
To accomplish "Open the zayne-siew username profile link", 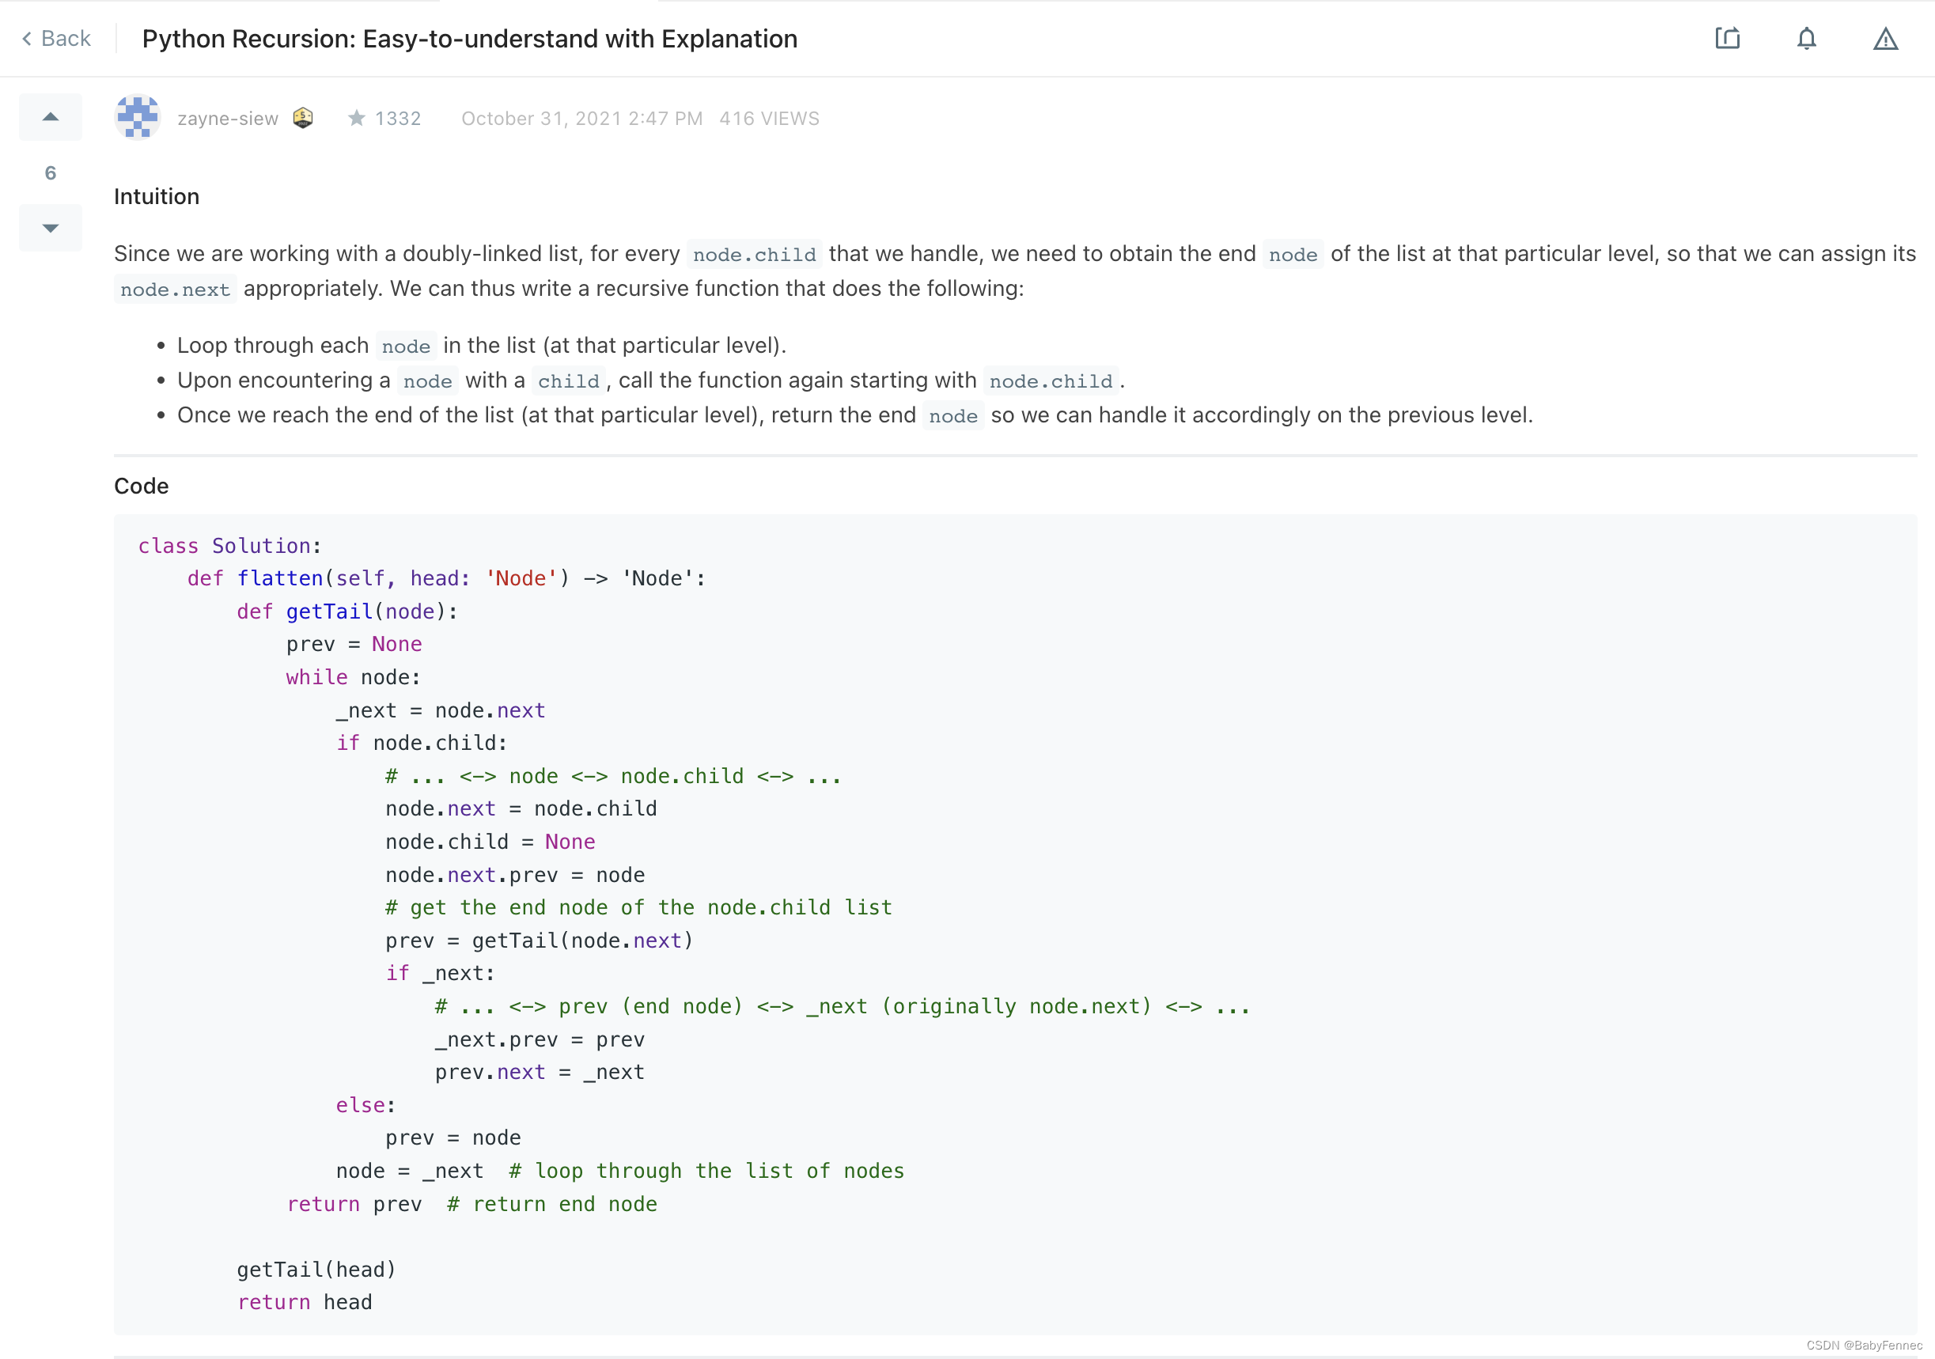I will click(x=228, y=119).
